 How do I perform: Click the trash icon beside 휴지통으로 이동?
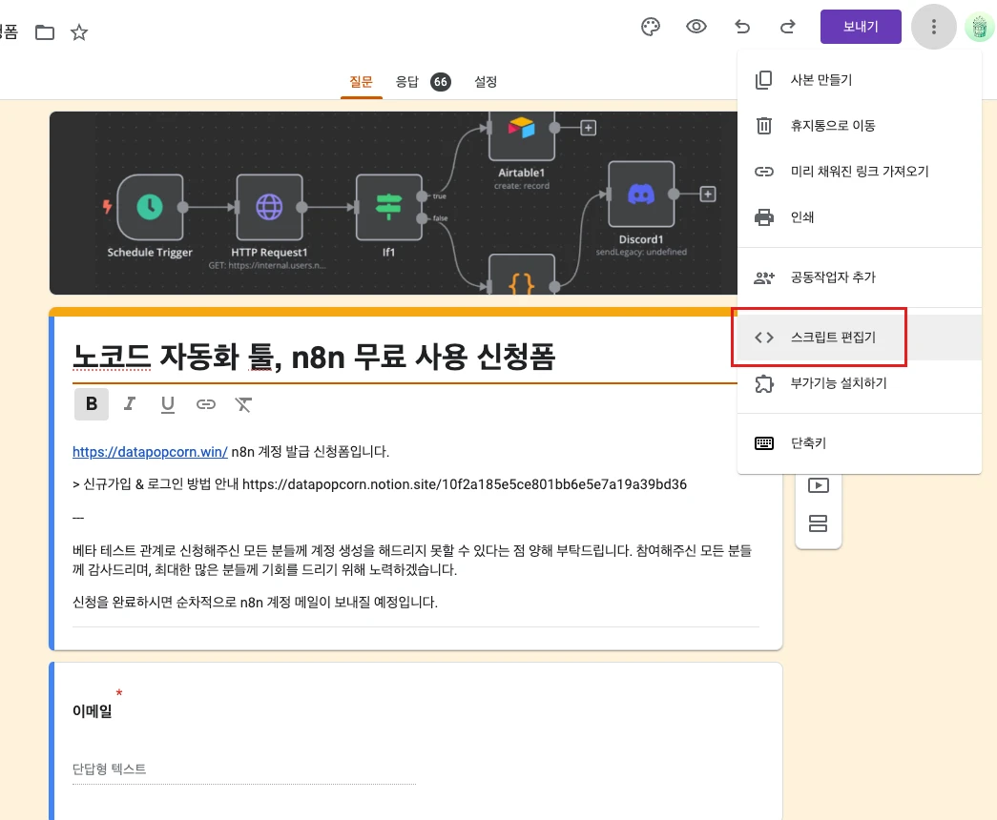pos(763,125)
